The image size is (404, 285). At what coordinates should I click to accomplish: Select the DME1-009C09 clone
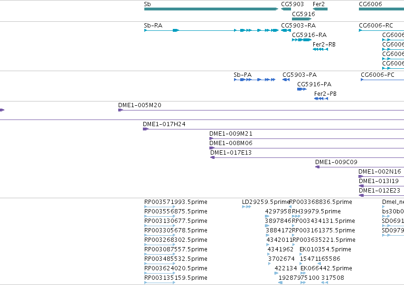(x=359, y=167)
